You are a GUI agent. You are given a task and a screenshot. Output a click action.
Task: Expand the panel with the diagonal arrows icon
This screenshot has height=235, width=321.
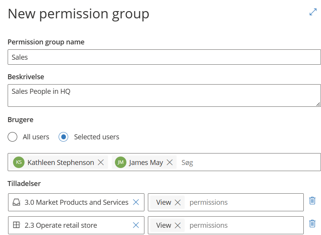click(313, 12)
